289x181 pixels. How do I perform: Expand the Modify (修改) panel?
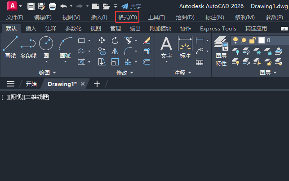[125, 73]
